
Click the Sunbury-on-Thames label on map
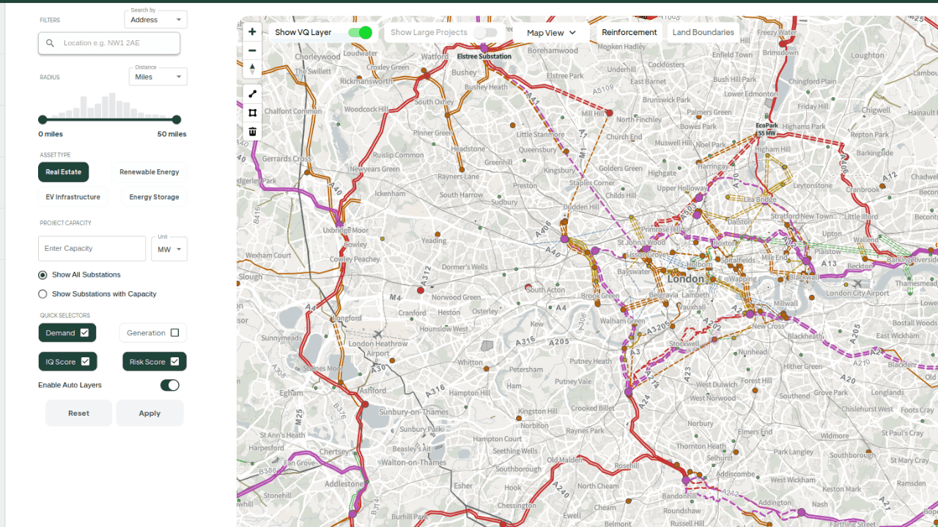(x=413, y=412)
